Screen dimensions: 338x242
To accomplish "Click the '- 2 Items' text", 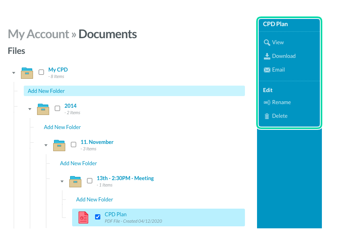I will point(73,113).
